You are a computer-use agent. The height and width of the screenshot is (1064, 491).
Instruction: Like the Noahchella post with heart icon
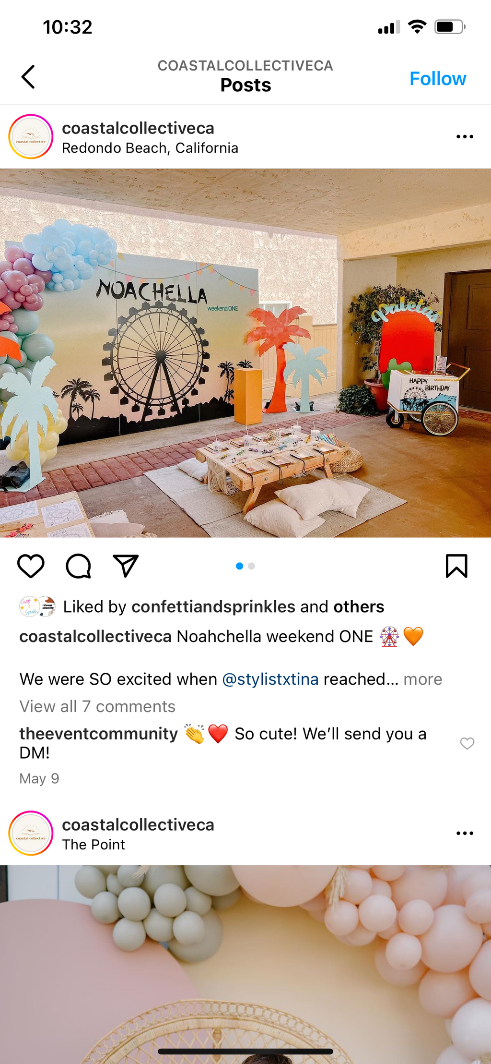[x=31, y=566]
